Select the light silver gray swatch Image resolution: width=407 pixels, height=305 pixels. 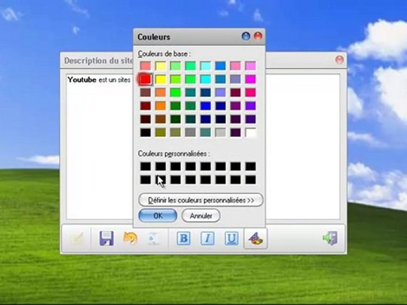click(220, 133)
